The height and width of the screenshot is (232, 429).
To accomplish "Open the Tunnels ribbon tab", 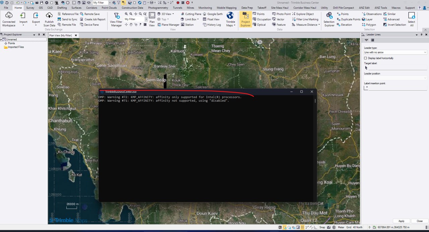I will [178, 8].
